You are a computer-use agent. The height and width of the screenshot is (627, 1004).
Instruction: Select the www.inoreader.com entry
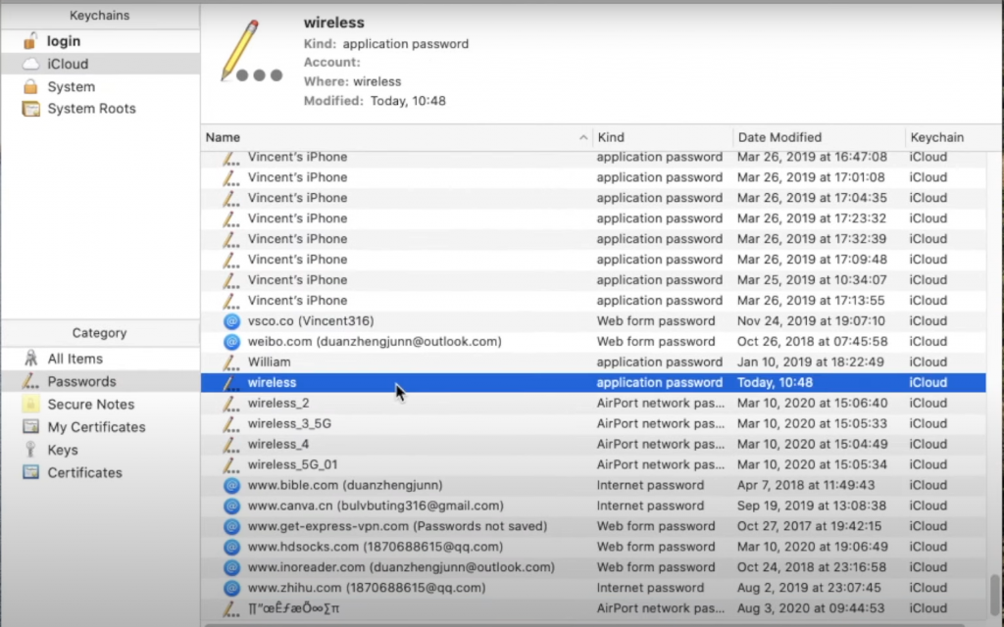[x=593, y=567]
